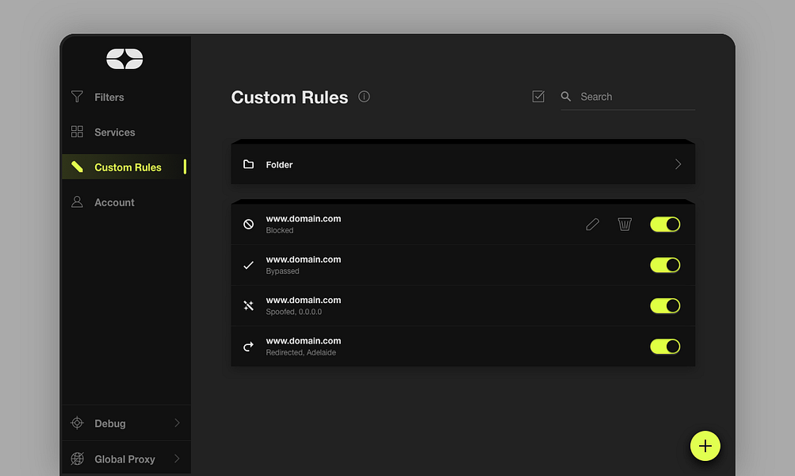Image resolution: width=795 pixels, height=476 pixels.
Task: Disable the Blocked rule toggle
Action: 665,225
